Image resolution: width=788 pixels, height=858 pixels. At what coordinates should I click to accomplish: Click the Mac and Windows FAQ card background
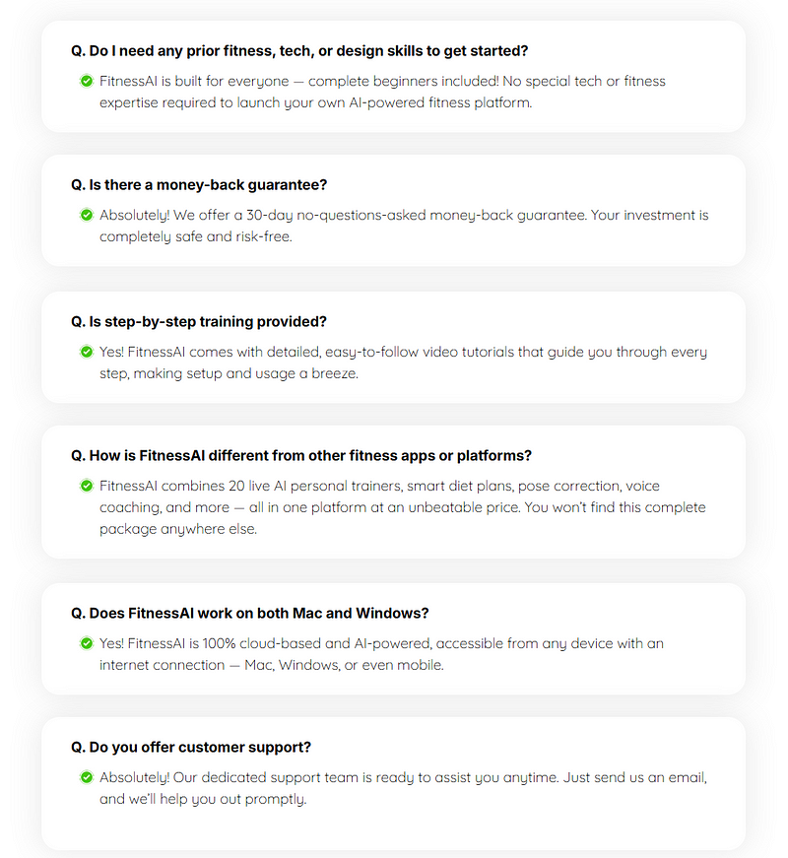[x=393, y=638]
